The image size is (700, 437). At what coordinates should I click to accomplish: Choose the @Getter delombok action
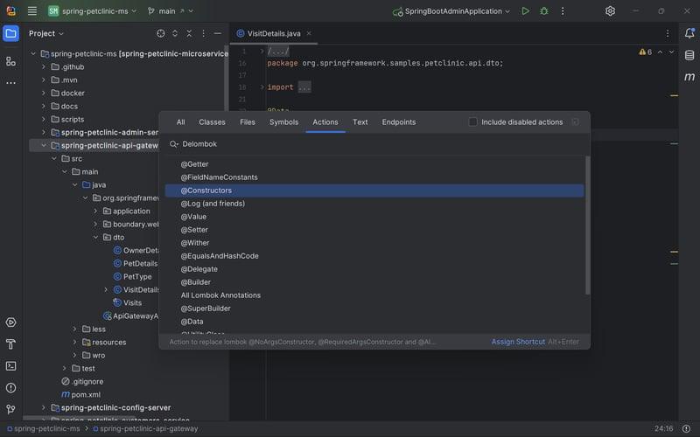pyautogui.click(x=374, y=164)
